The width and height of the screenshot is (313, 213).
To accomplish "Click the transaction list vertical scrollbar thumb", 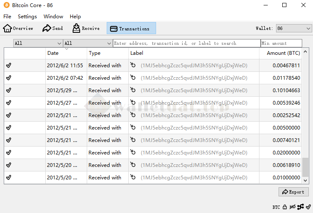I will (x=306, y=167).
